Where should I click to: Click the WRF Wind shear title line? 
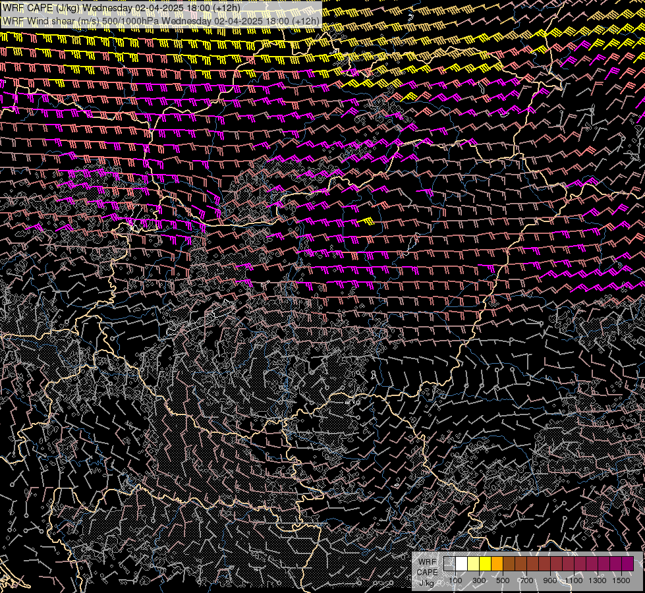click(161, 21)
